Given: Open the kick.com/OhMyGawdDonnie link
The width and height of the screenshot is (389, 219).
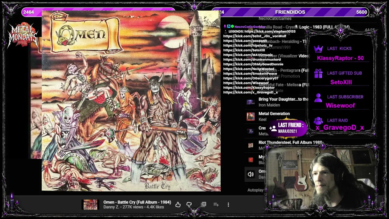Looking at the screenshot, I should tap(253, 64).
